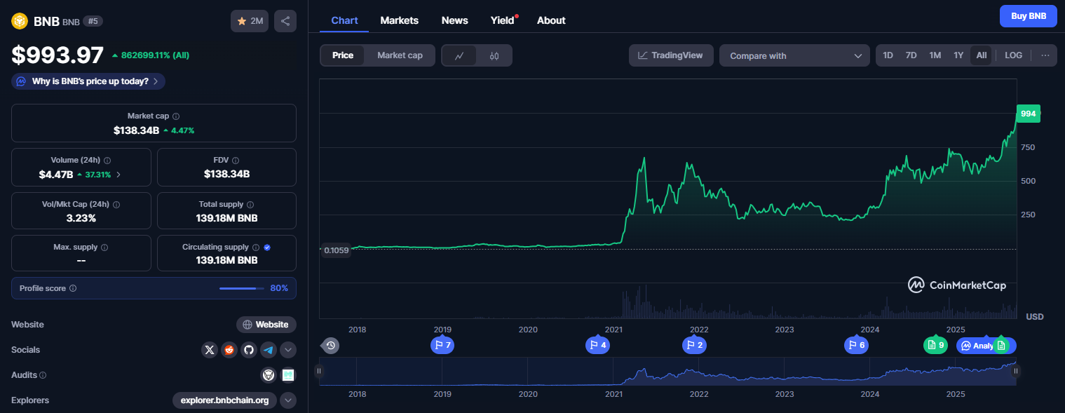Open the About tab
Screen dimensions: 1065x413
[x=551, y=20]
